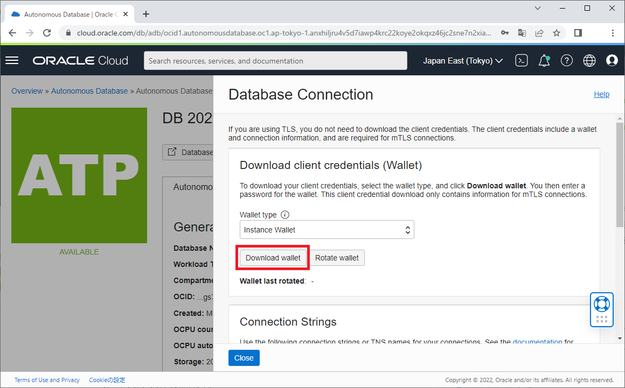Click the site lock icon

68,33
